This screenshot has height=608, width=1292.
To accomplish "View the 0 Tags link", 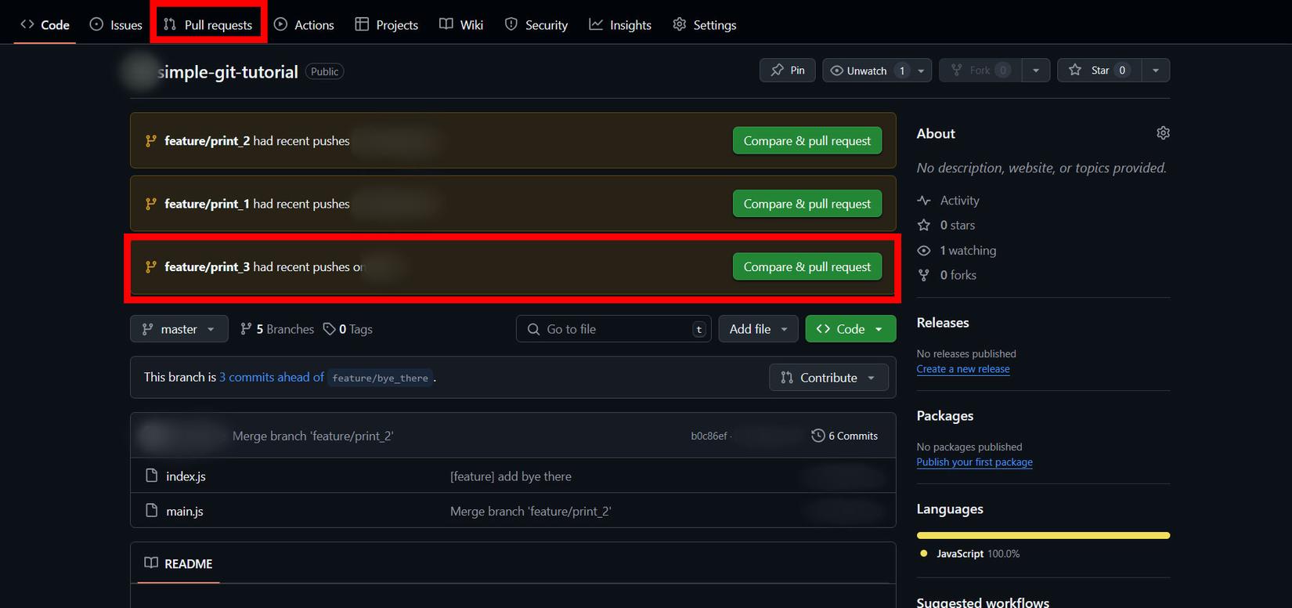I will click(348, 329).
